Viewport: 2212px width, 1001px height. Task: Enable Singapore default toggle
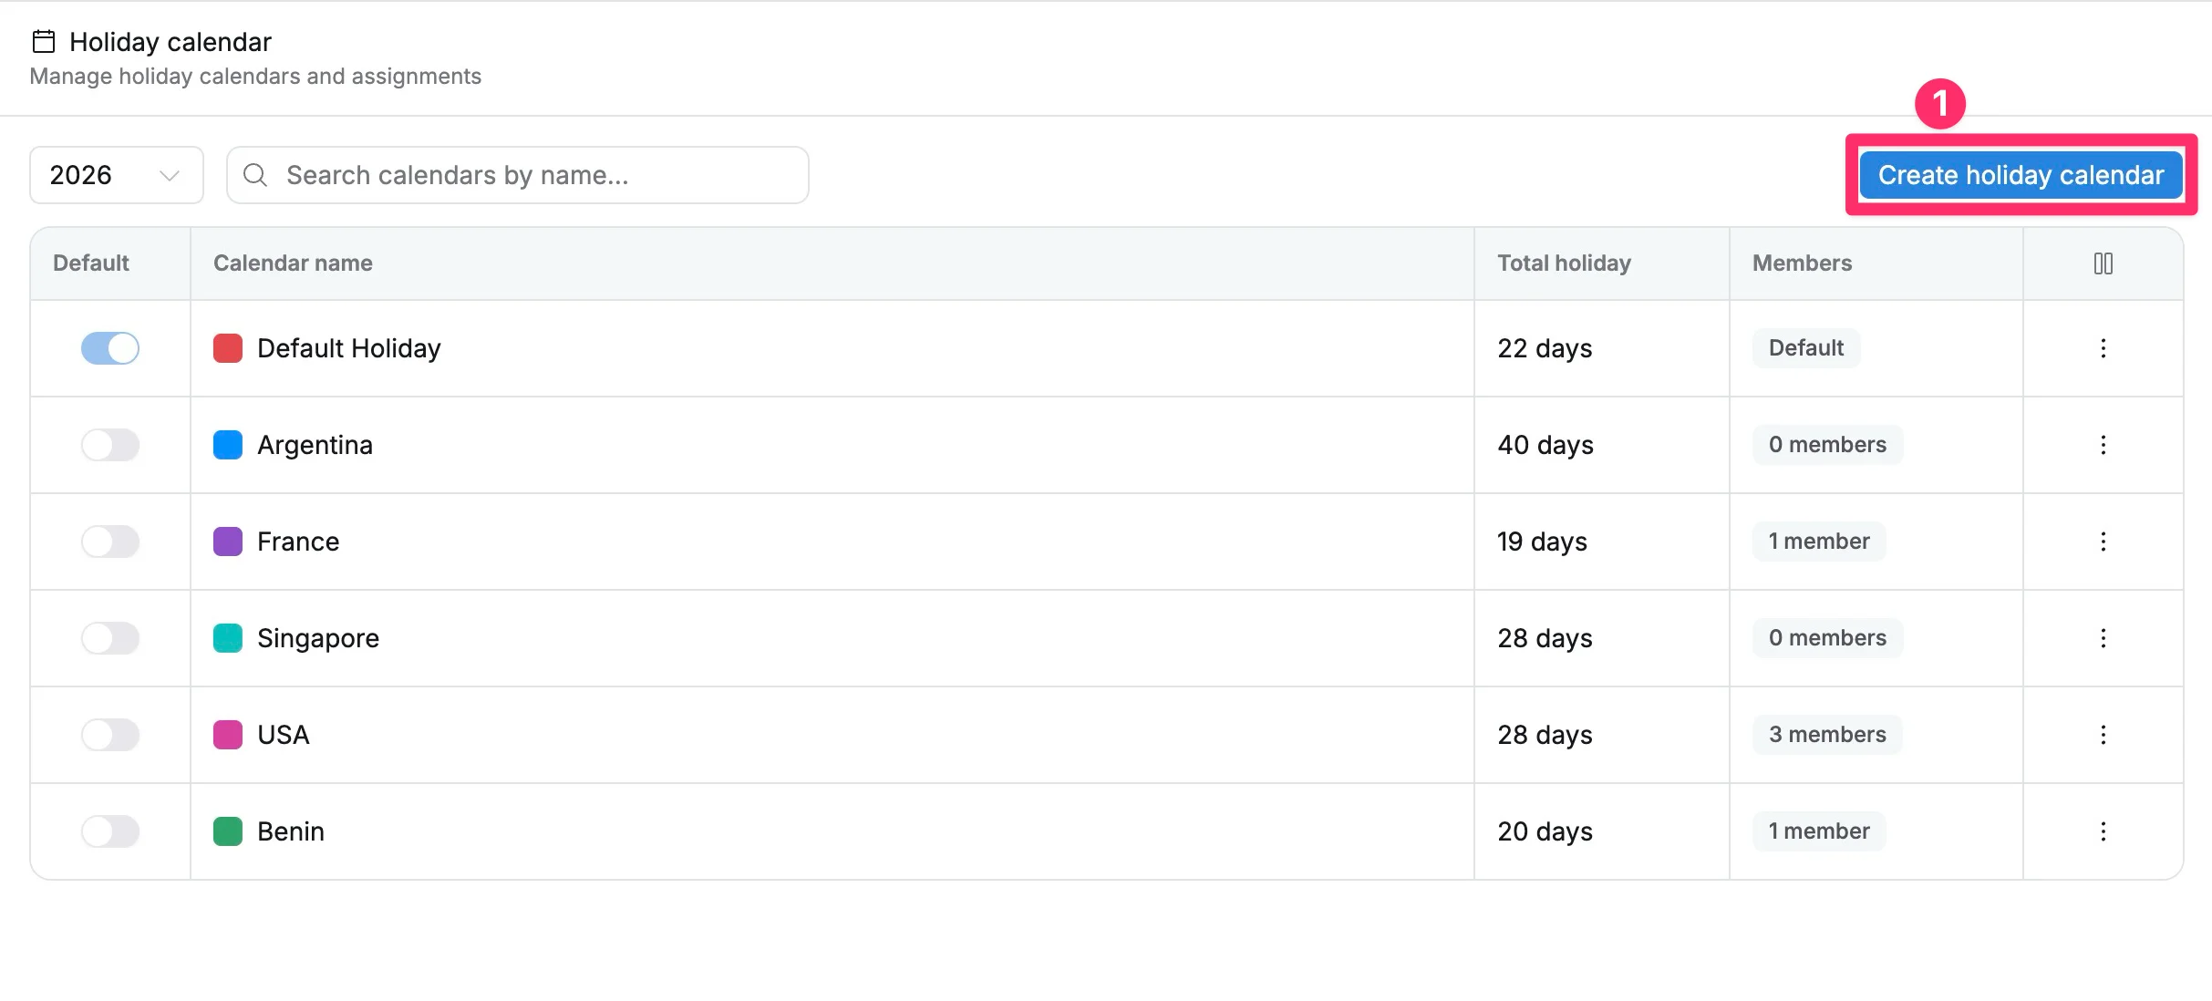click(x=110, y=638)
